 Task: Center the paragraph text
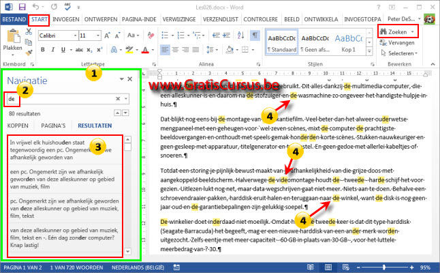tap(175, 50)
